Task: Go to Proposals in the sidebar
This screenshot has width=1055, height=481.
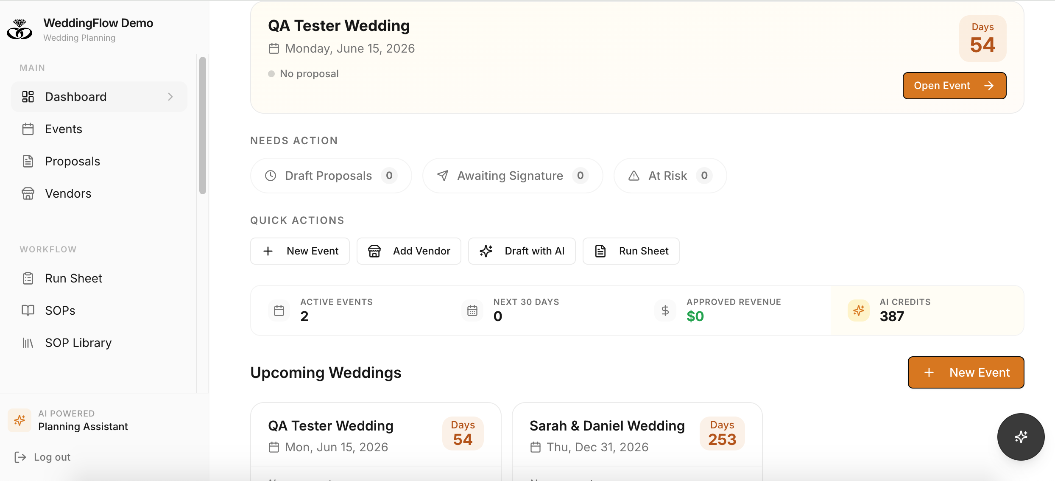Action: (x=73, y=161)
